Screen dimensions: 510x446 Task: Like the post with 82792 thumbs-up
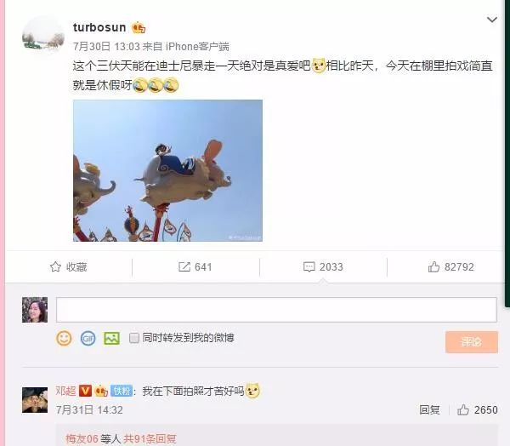click(x=450, y=266)
